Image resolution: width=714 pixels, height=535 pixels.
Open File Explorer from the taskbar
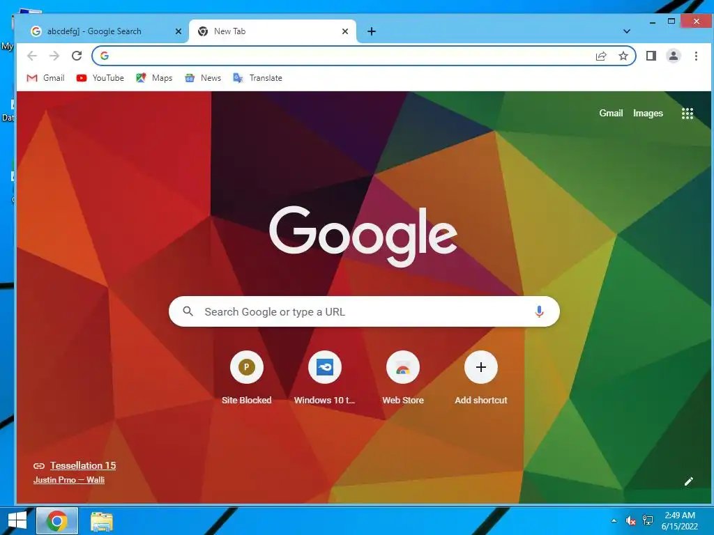coord(102,521)
